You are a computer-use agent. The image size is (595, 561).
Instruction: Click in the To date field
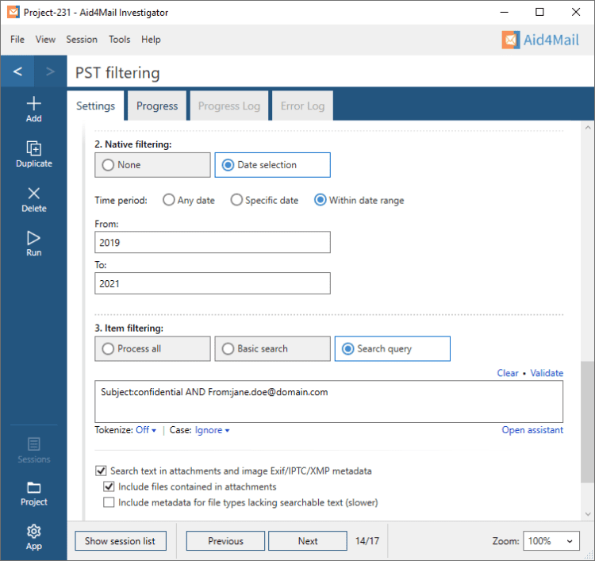tap(213, 283)
